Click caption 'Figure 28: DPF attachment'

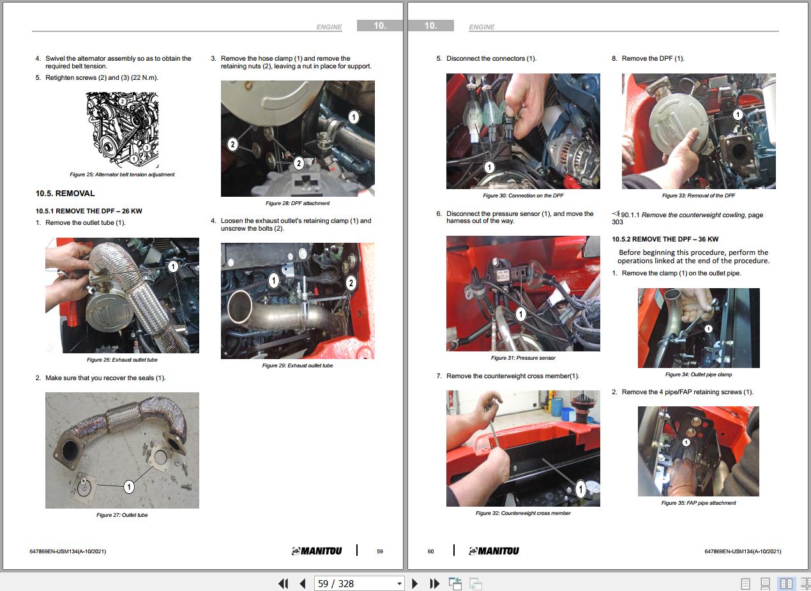[298, 203]
